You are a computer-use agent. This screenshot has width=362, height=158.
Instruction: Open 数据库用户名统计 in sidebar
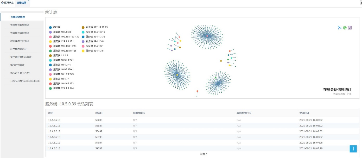click(x=20, y=41)
